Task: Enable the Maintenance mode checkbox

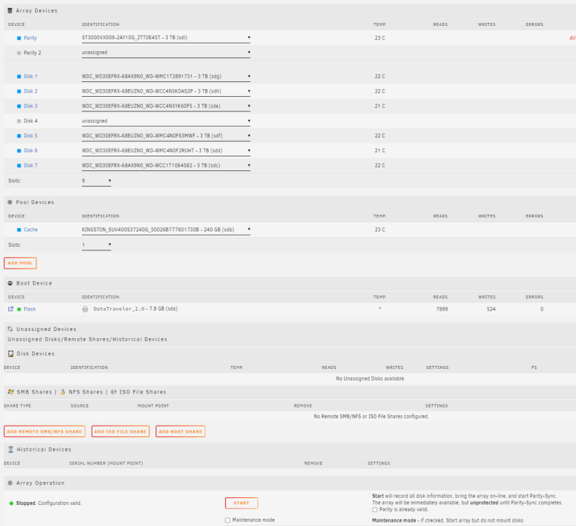Action: pyautogui.click(x=228, y=520)
